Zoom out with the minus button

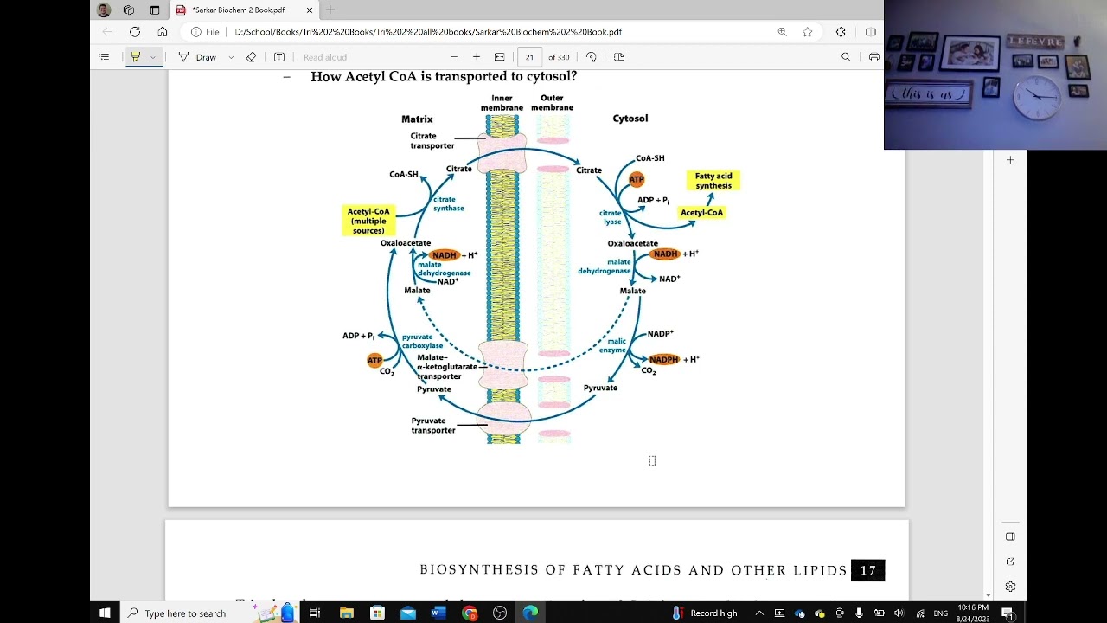pyautogui.click(x=454, y=57)
